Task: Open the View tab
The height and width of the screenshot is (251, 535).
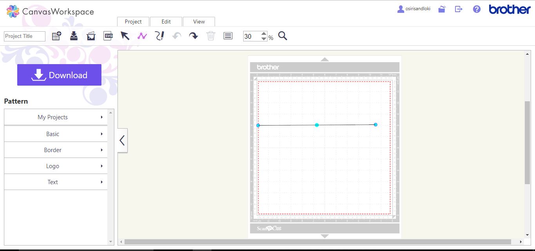Action: (x=199, y=22)
